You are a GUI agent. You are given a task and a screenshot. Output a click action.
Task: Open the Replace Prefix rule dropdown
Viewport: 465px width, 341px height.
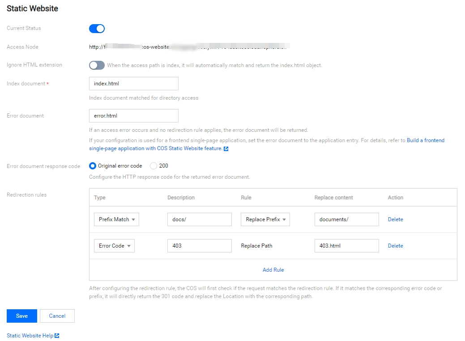265,219
